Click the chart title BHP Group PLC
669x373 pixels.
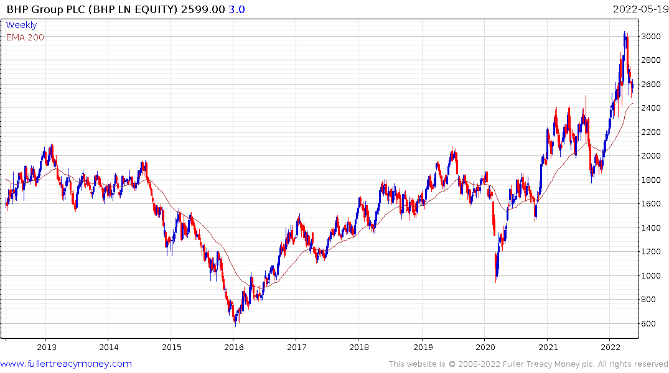pos(46,9)
